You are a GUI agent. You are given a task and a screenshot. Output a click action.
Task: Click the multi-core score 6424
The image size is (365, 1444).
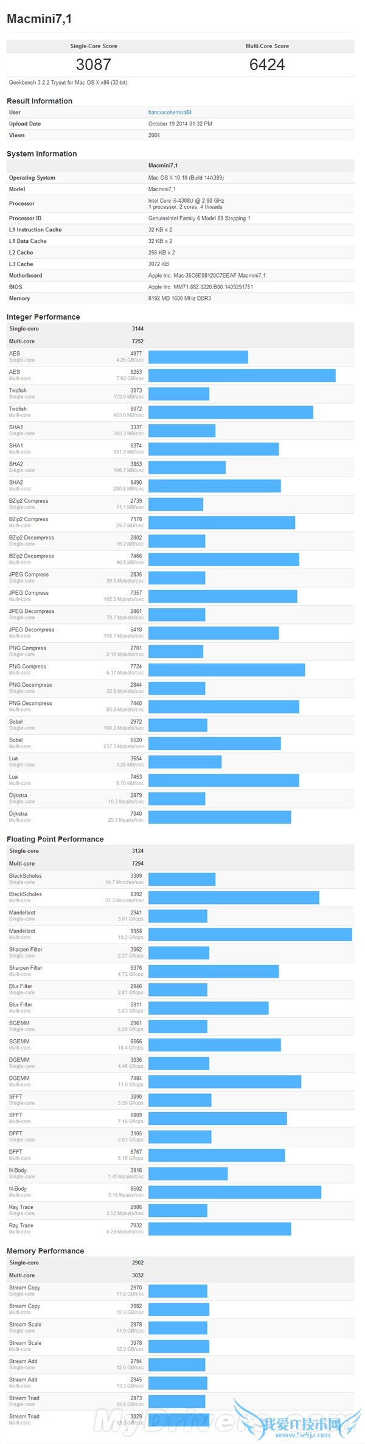tap(266, 65)
